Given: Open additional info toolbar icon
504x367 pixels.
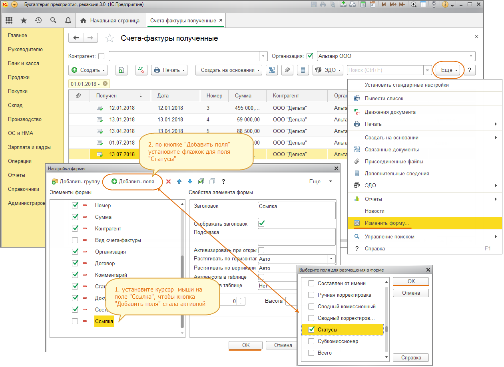Looking at the screenshot, I should [303, 70].
